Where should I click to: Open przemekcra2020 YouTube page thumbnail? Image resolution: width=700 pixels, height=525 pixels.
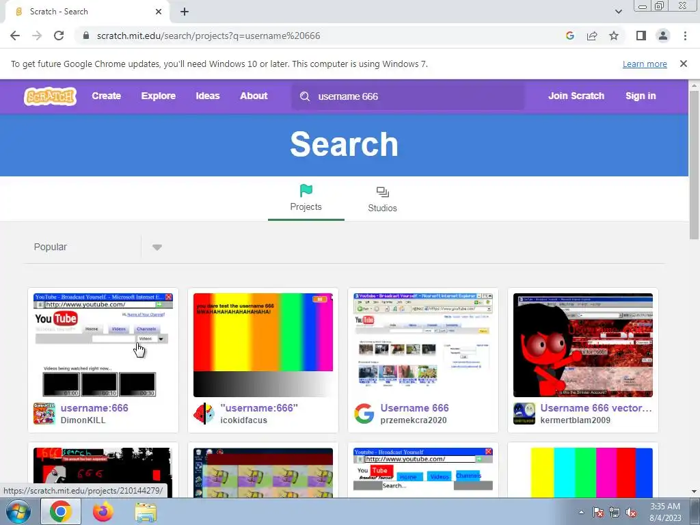coord(423,345)
